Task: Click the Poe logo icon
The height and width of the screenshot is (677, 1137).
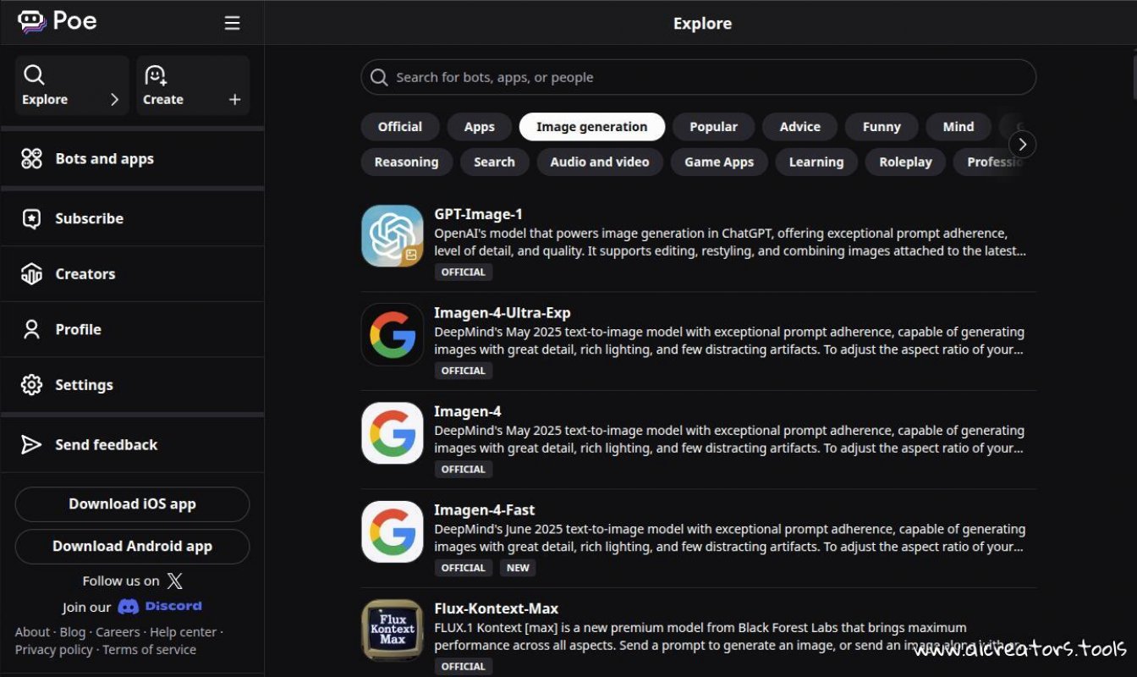Action: pyautogui.click(x=32, y=22)
